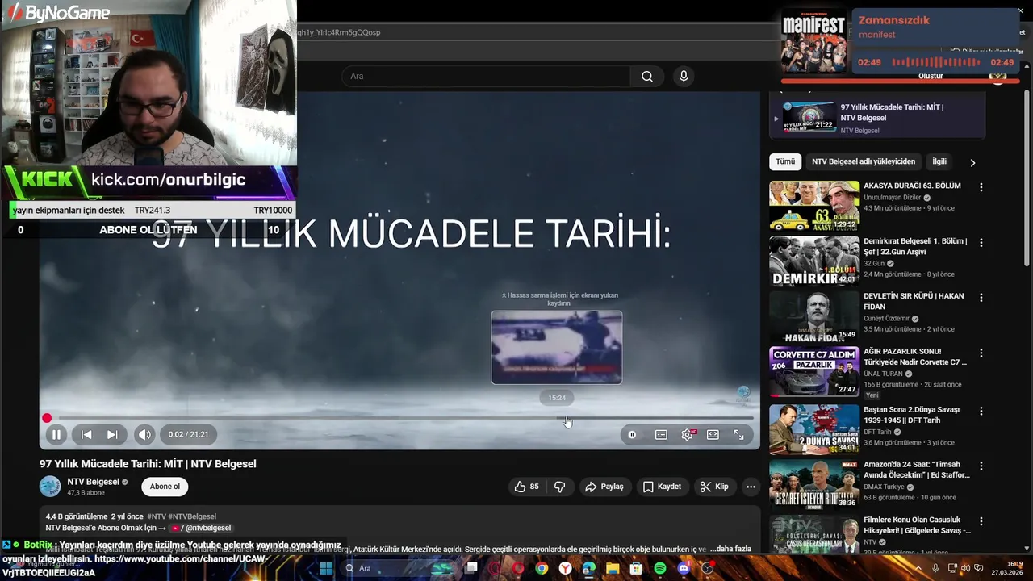Open Yandex browser from taskbar
The width and height of the screenshot is (1033, 581).
[565, 568]
